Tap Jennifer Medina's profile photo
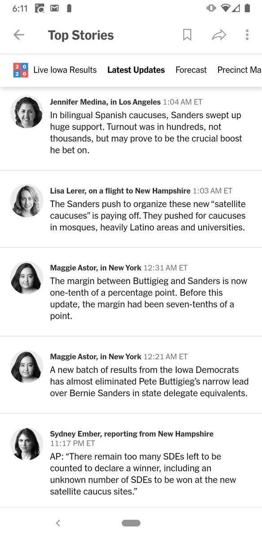The image size is (262, 539). tap(27, 112)
